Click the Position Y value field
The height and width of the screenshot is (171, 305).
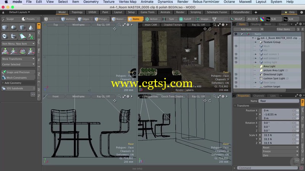[x=278, y=114]
